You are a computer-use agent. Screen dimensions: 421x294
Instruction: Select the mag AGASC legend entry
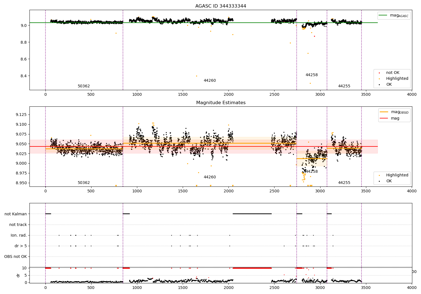pos(394,15)
